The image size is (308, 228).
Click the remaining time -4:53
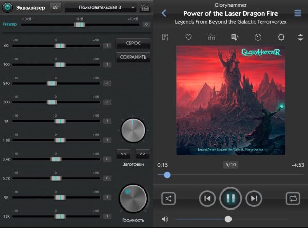298,165
